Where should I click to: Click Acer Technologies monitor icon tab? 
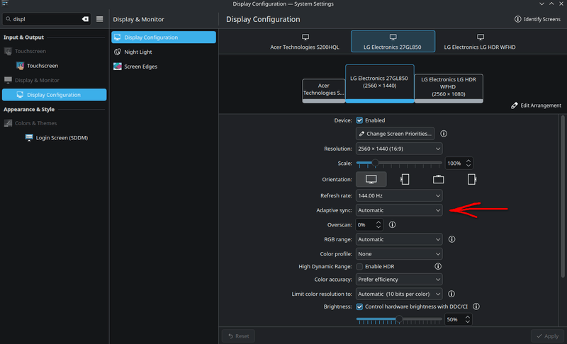[305, 38]
